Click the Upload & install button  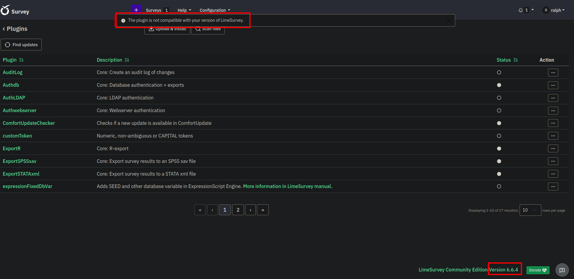pyautogui.click(x=167, y=29)
